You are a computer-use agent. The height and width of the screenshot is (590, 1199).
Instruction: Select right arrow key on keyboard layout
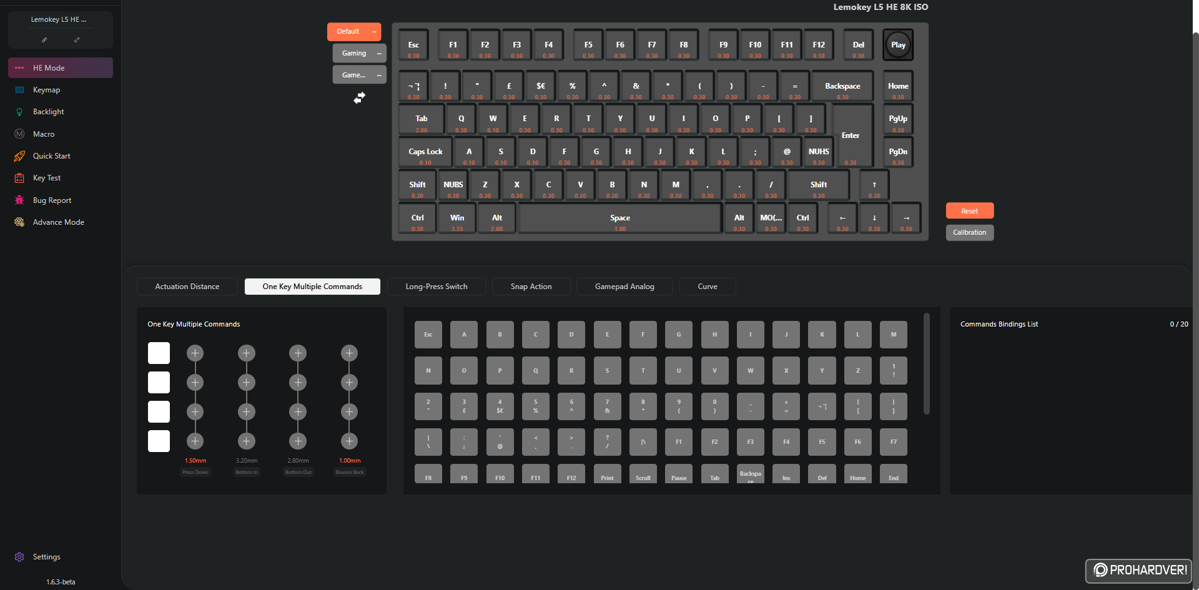906,219
